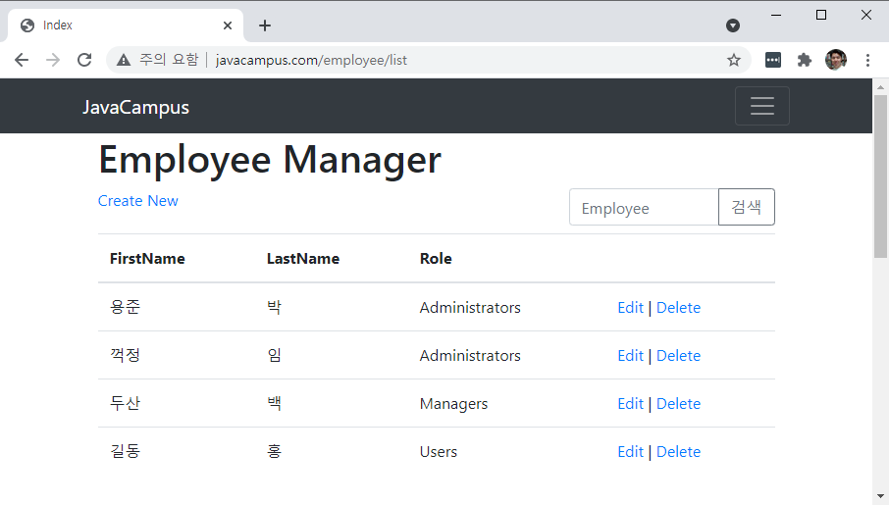
Task: Click the JavaCampus brand link
Action: click(135, 108)
